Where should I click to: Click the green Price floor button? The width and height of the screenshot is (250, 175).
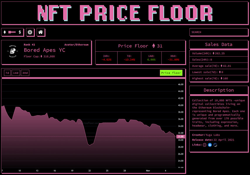pyautogui.click(x=171, y=73)
